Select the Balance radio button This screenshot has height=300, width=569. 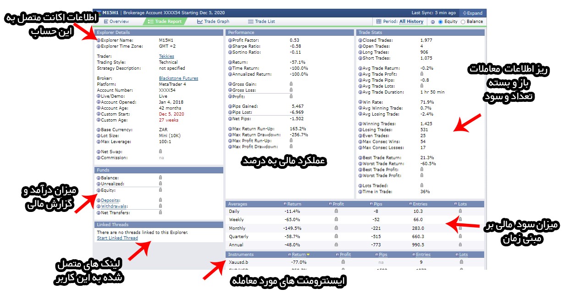coord(463,22)
